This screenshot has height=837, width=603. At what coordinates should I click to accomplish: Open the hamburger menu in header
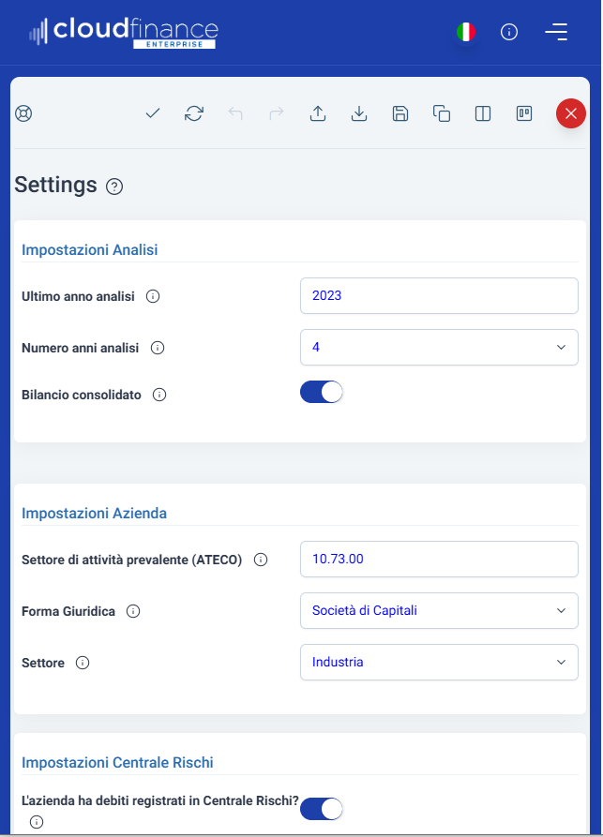tap(556, 32)
